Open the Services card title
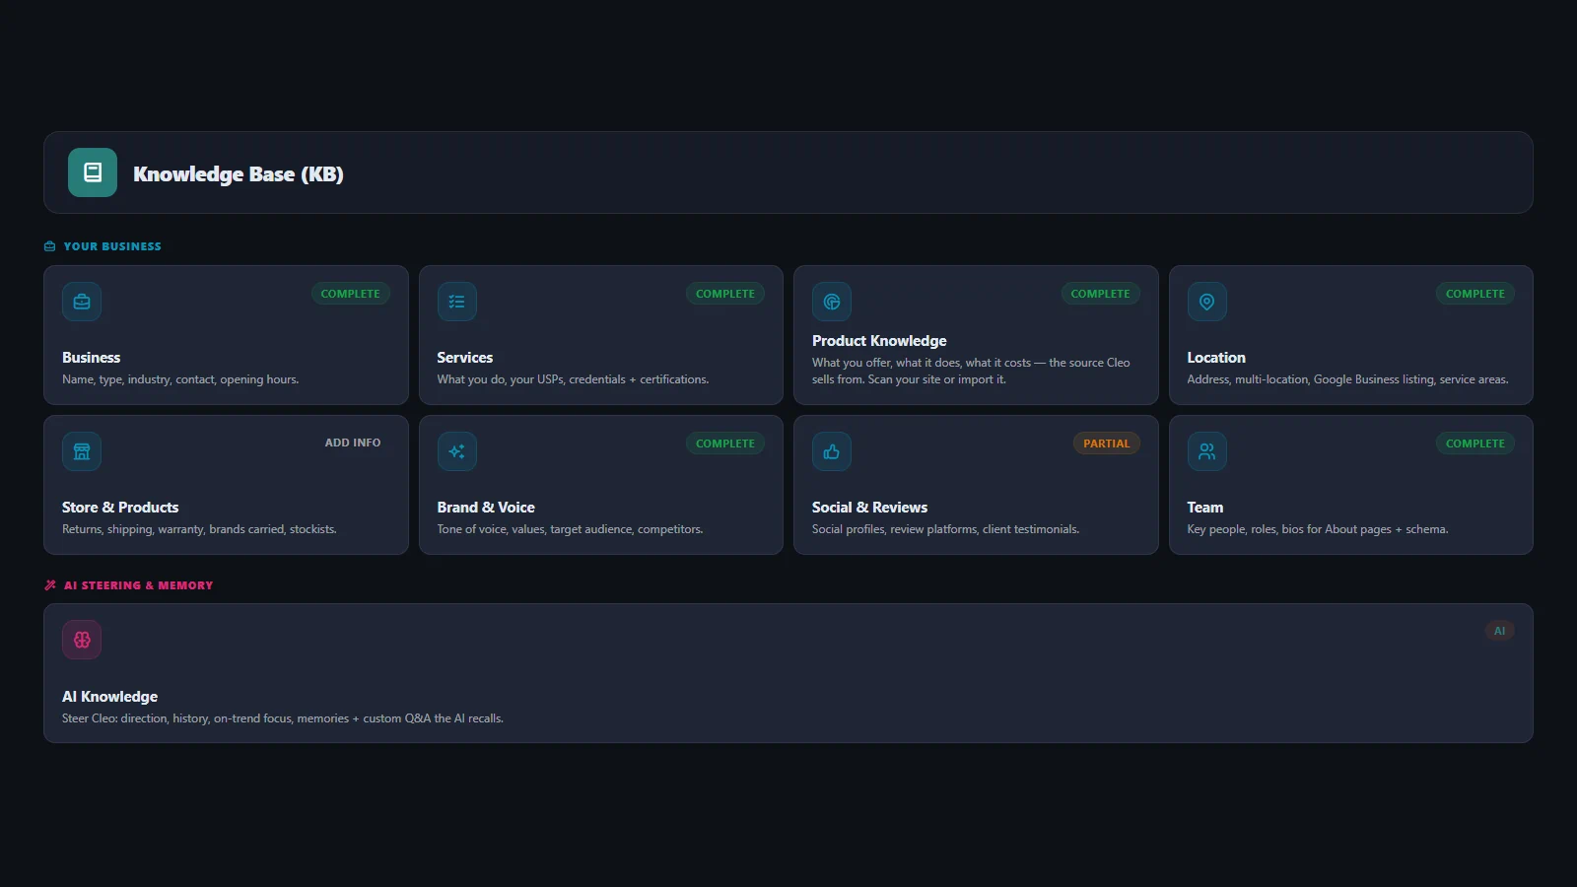This screenshot has height=887, width=1577. tap(465, 358)
